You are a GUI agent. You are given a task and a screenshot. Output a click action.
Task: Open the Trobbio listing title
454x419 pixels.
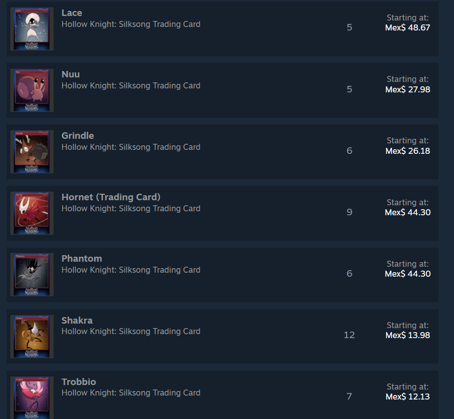(x=79, y=382)
